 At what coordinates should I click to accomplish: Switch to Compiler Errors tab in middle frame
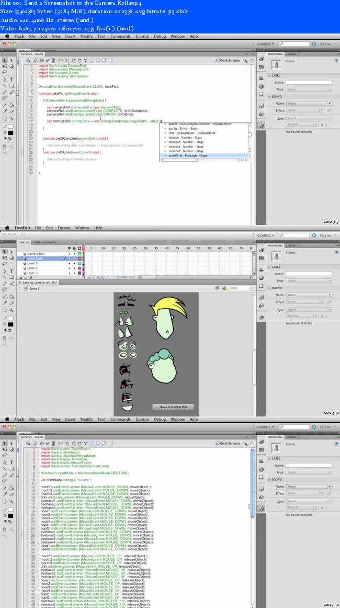44,242
